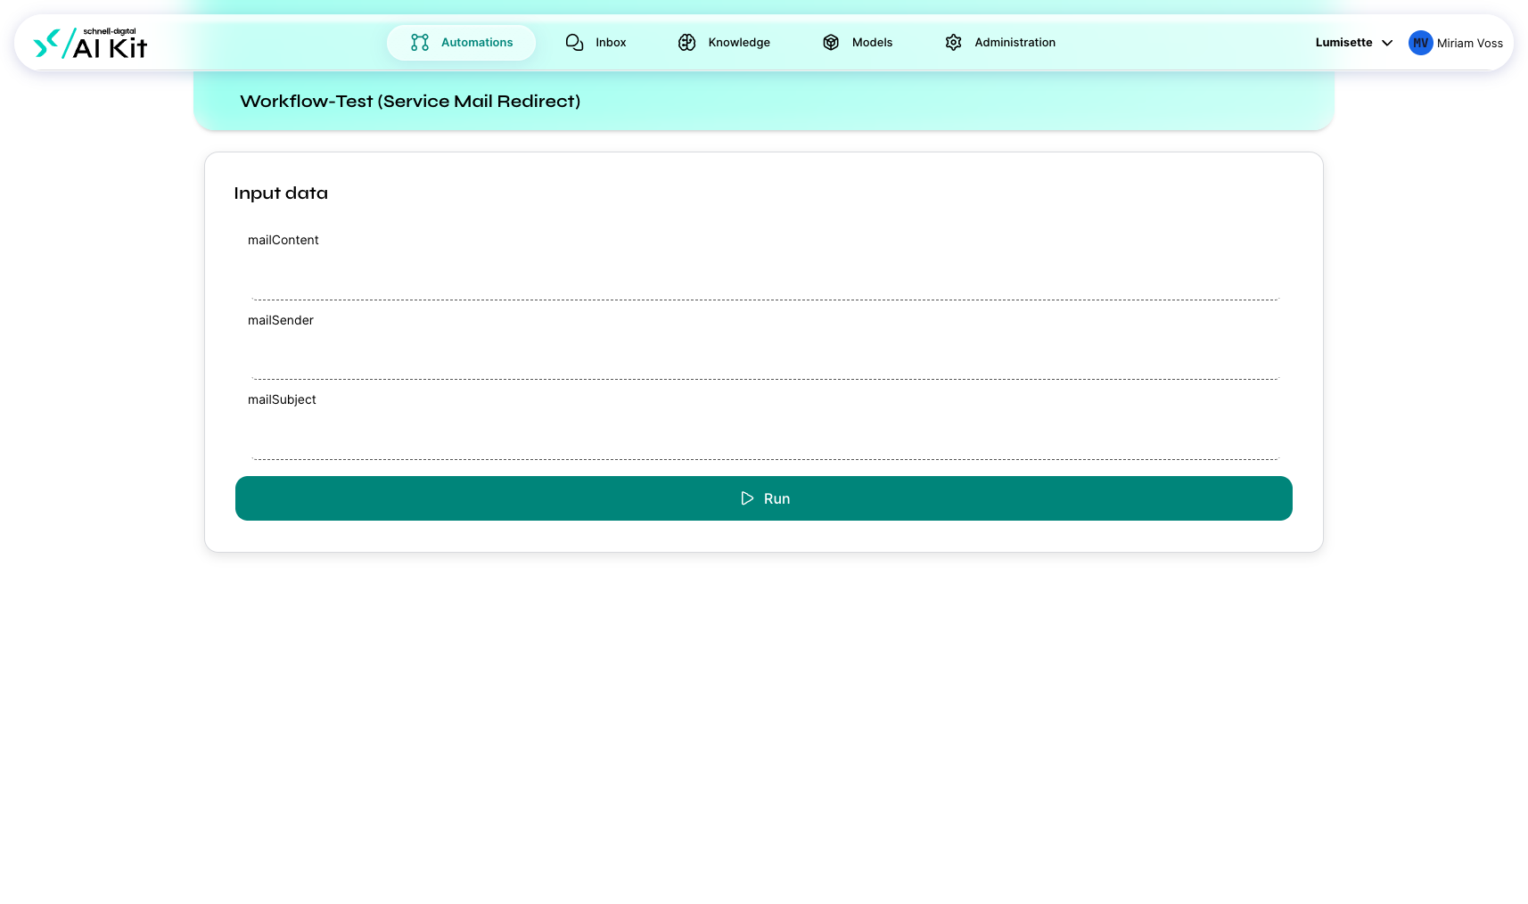Open the Miriam Voss user menu
Viewport: 1528px width, 904px height.
click(x=1456, y=43)
